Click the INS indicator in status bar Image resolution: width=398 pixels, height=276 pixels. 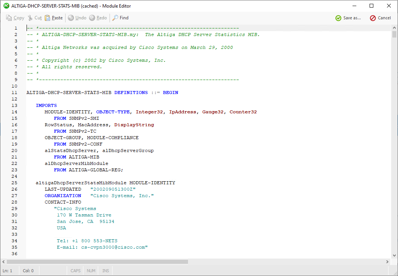pyautogui.click(x=106, y=271)
